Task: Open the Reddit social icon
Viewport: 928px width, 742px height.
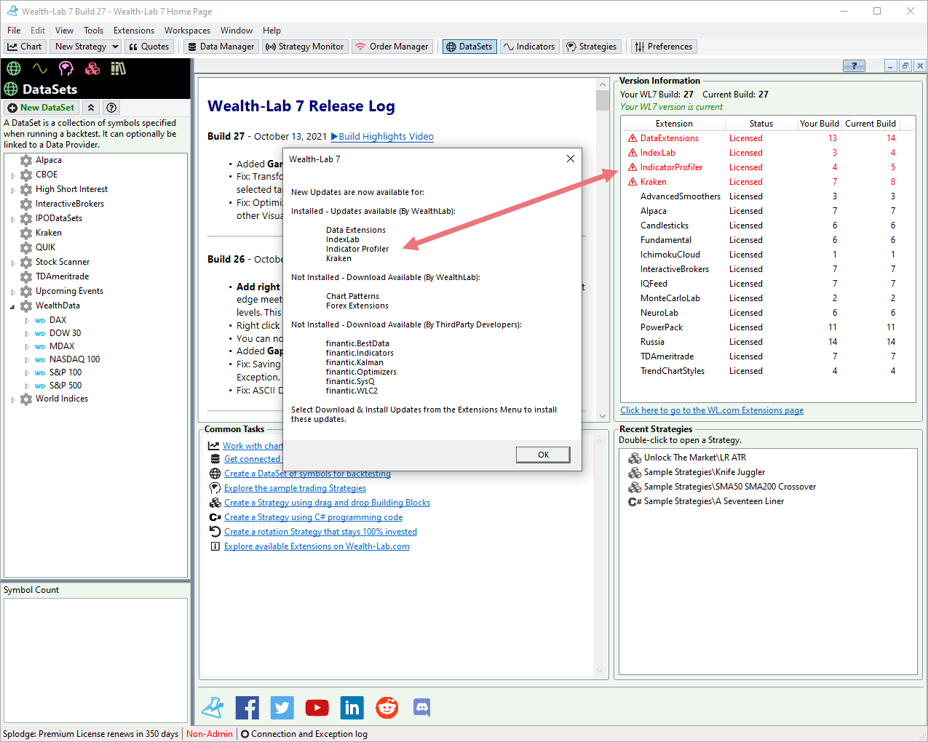Action: tap(386, 707)
